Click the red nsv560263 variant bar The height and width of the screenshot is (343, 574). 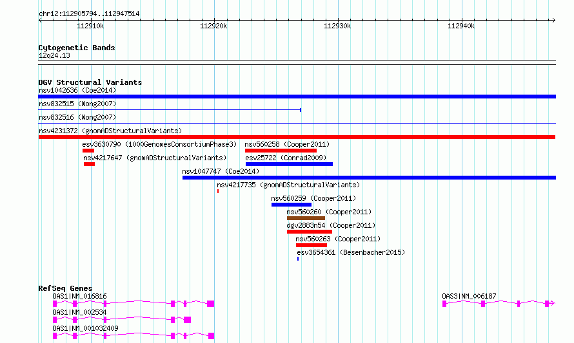point(312,245)
